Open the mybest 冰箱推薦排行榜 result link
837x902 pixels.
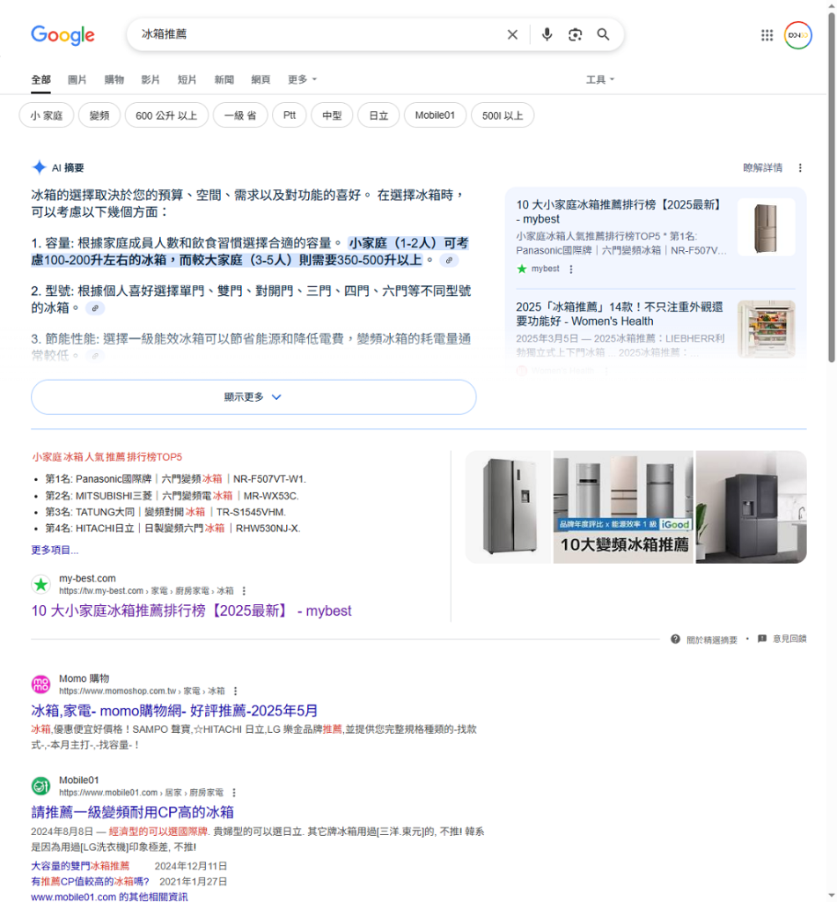[x=188, y=610]
